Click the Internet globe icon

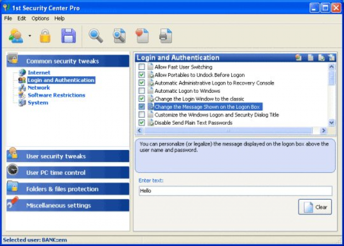22,72
